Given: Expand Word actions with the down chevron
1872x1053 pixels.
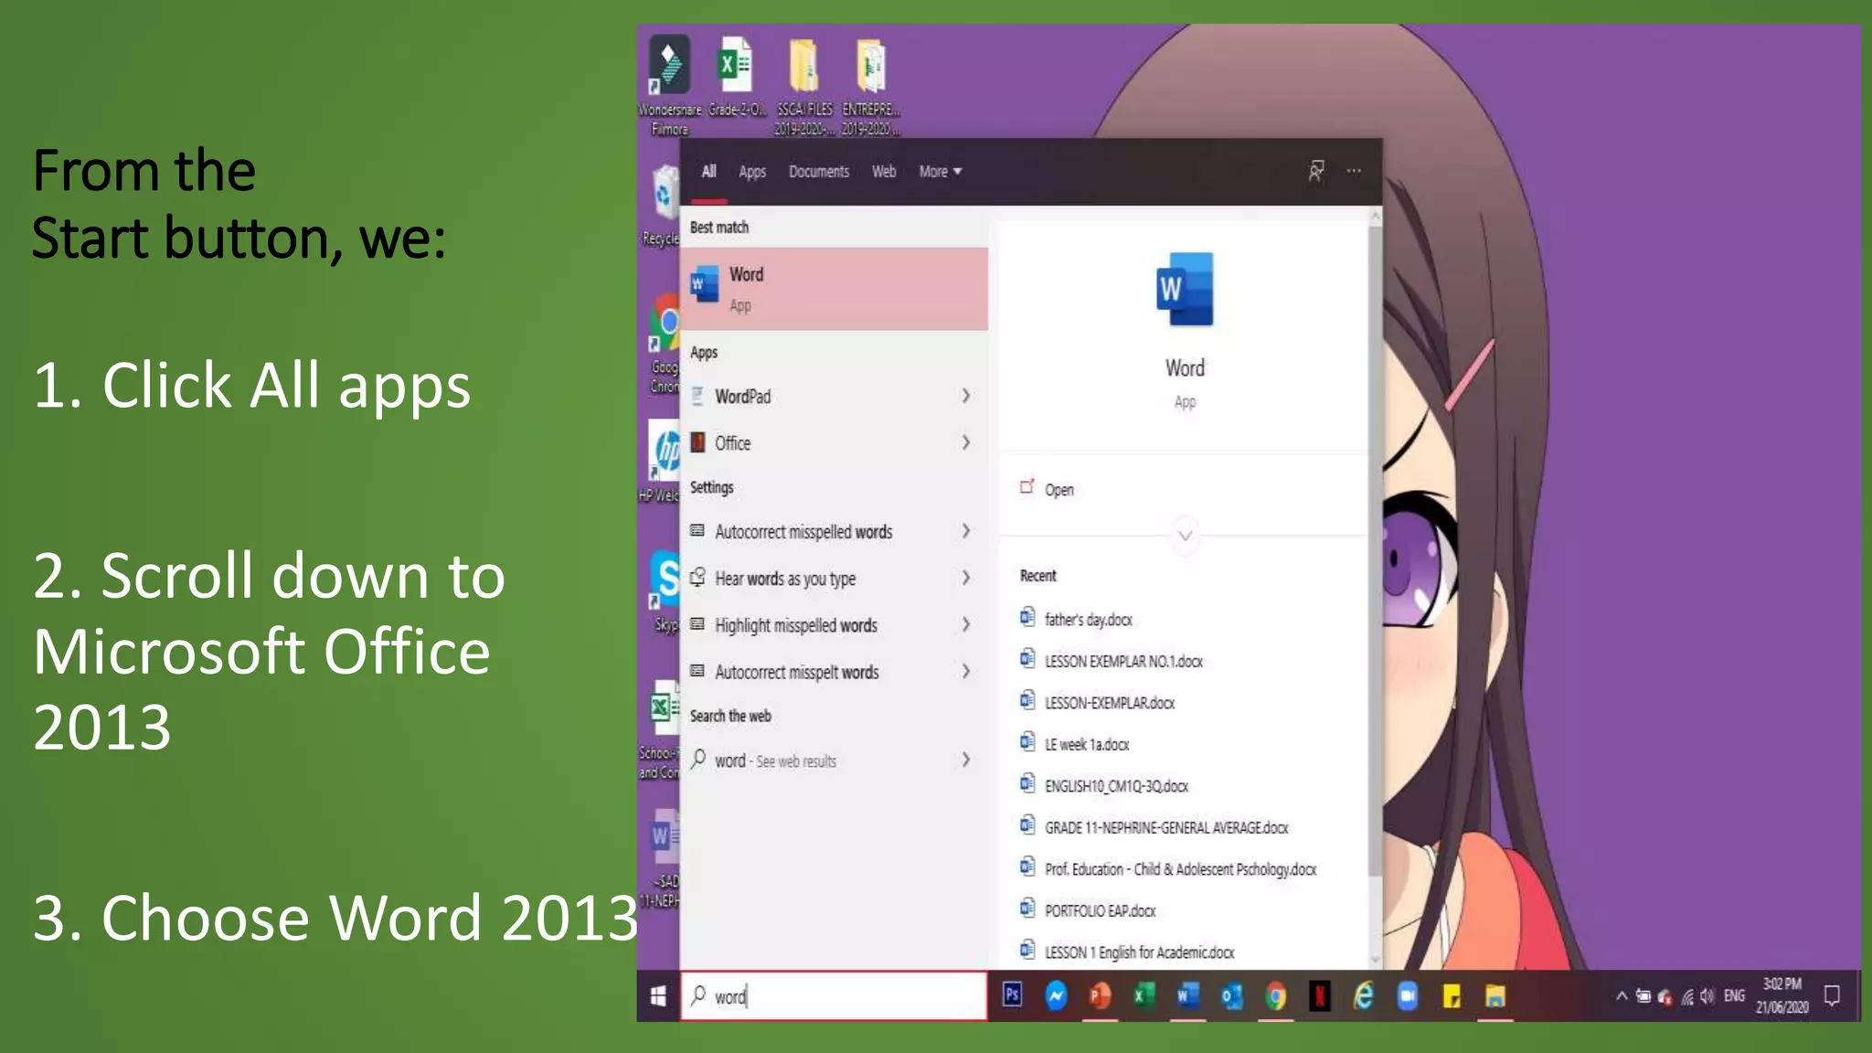Looking at the screenshot, I should 1185,536.
